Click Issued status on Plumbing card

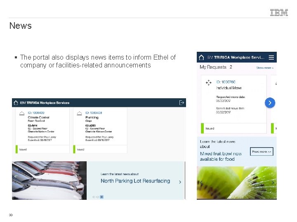pyautogui.click(x=80, y=149)
